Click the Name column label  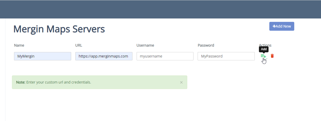(19, 45)
